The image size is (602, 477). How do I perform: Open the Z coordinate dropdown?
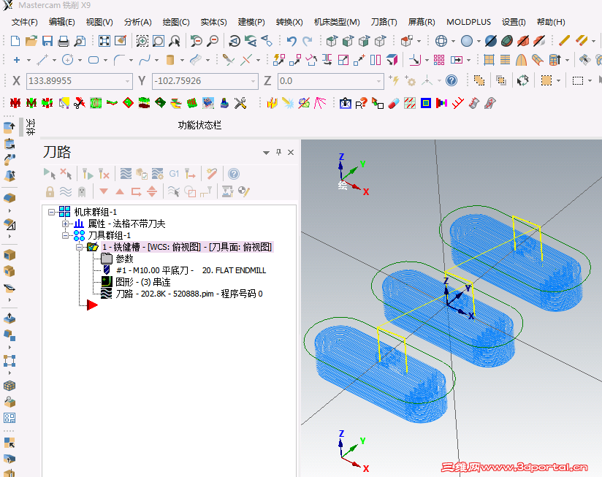pyautogui.click(x=378, y=81)
